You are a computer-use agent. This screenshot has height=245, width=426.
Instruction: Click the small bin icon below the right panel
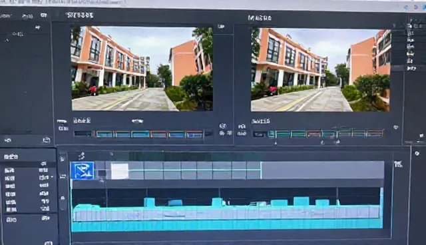tap(421, 135)
